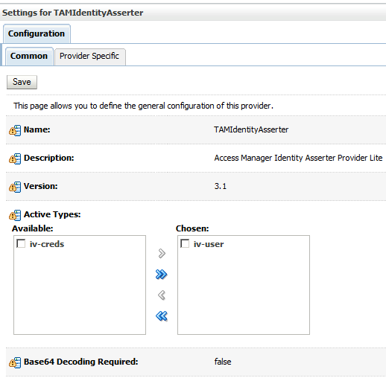
Task: Click the 'Access Manager Identity Asserter Provider Lite' description
Action: point(298,158)
